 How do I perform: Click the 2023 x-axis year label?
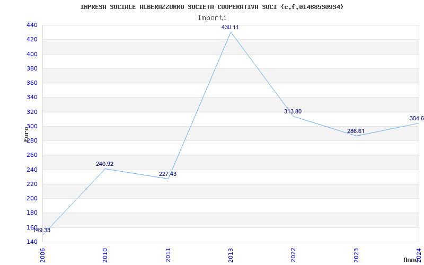coord(356,255)
